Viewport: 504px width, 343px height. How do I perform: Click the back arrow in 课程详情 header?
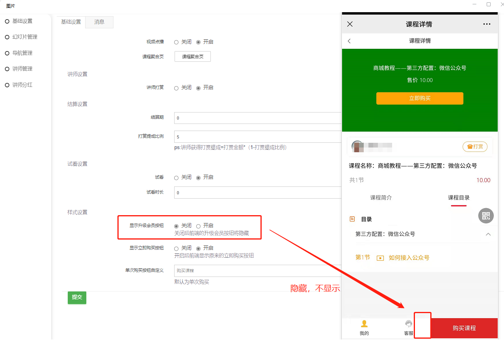(x=349, y=41)
